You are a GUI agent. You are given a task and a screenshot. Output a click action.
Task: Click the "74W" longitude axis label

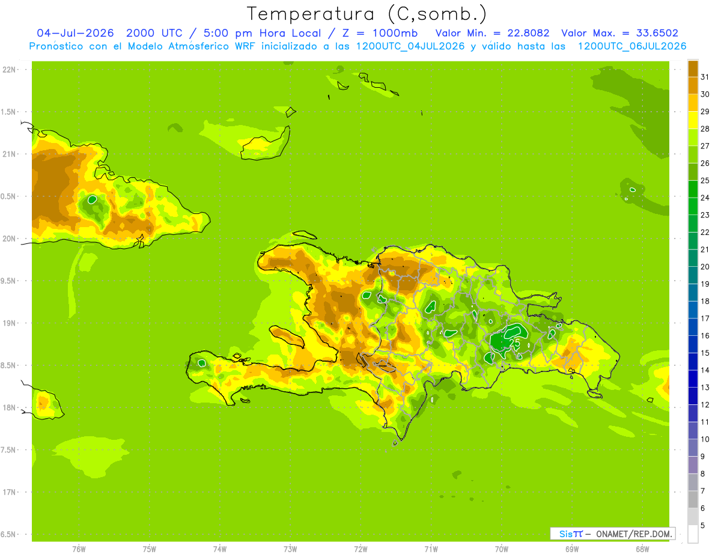click(x=220, y=549)
